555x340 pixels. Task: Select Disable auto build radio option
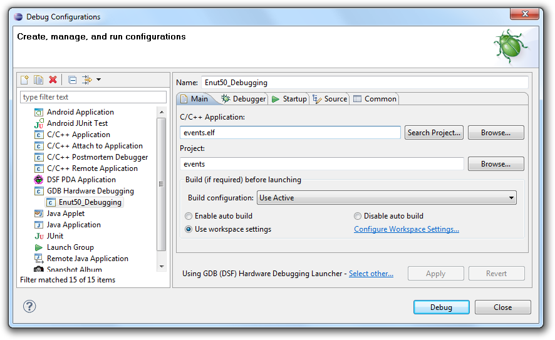coord(358,216)
